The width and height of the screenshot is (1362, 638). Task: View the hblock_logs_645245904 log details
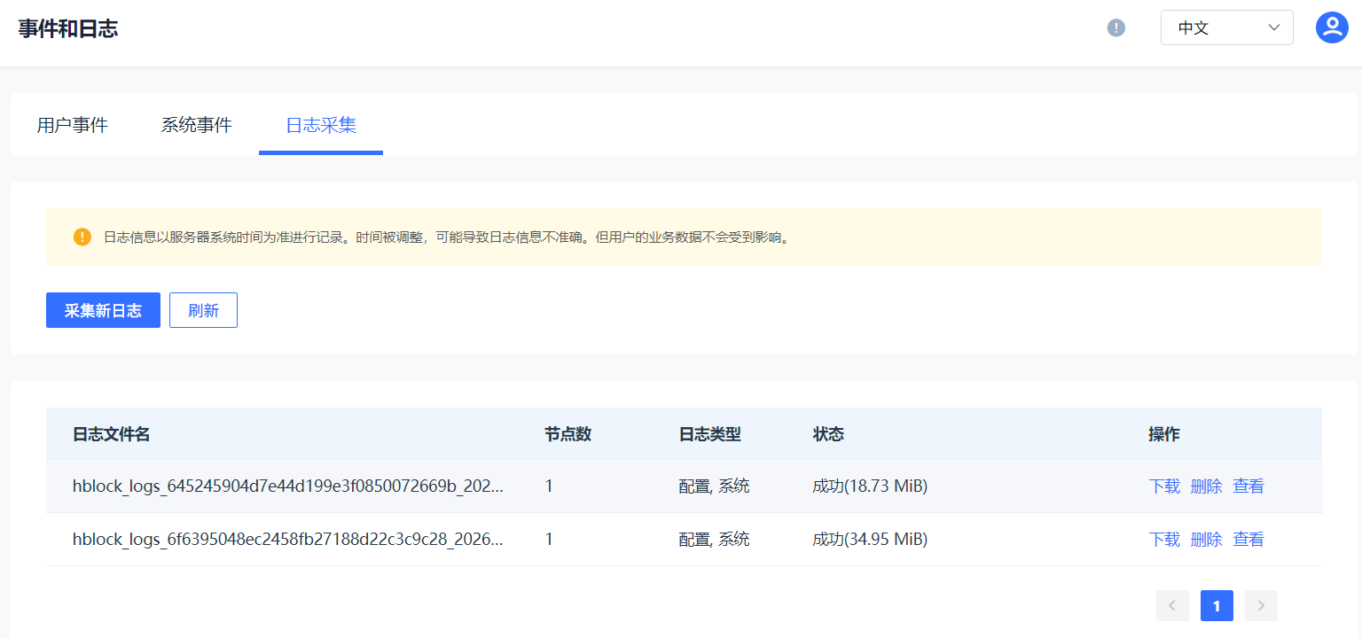1248,486
